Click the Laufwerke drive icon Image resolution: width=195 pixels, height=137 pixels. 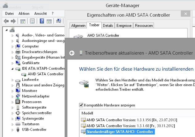[18, 81]
